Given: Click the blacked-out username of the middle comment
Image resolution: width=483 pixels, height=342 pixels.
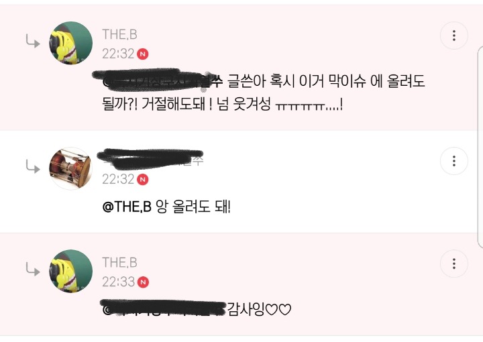Looking at the screenshot, I should point(150,159).
